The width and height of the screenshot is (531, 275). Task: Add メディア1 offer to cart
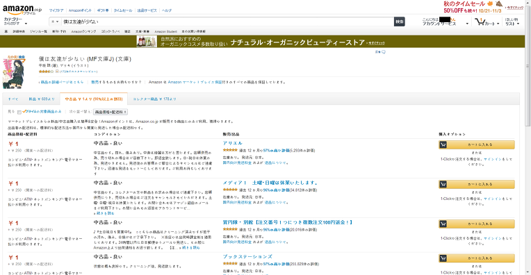tap(477, 184)
